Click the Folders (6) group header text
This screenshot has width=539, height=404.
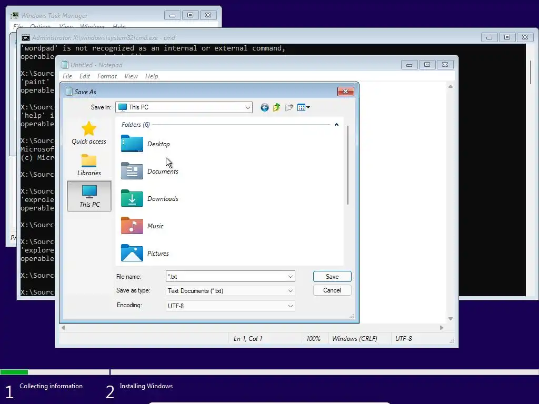135,125
